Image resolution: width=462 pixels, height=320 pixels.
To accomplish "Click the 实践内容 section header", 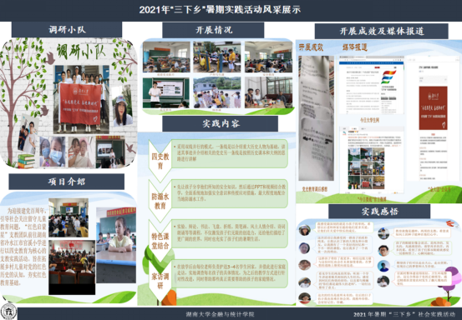I will (x=220, y=123).
